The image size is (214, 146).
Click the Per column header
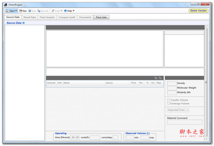141,83
